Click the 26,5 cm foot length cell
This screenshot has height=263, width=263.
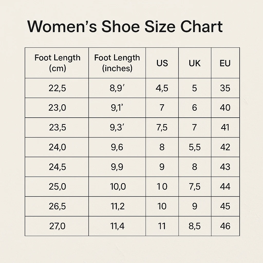tap(57, 206)
